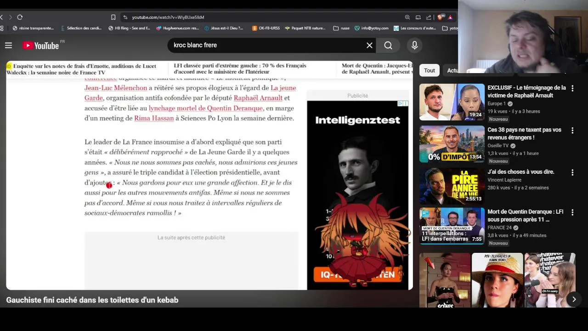
Task: Open the 'Les concours d'aute...' bookmark
Action: coord(415,28)
